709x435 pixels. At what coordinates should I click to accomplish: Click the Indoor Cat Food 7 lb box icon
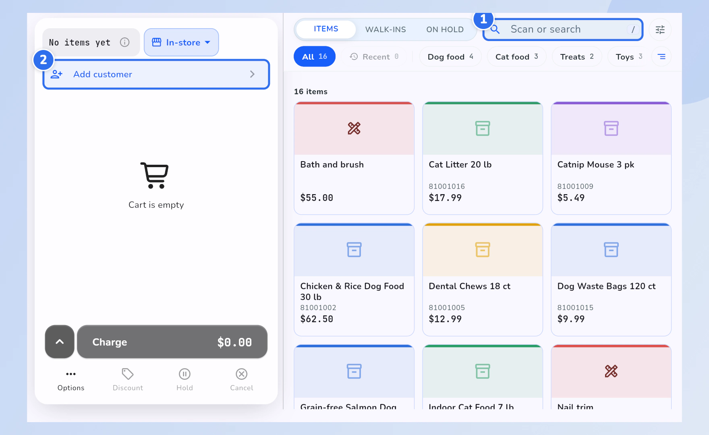[483, 371]
